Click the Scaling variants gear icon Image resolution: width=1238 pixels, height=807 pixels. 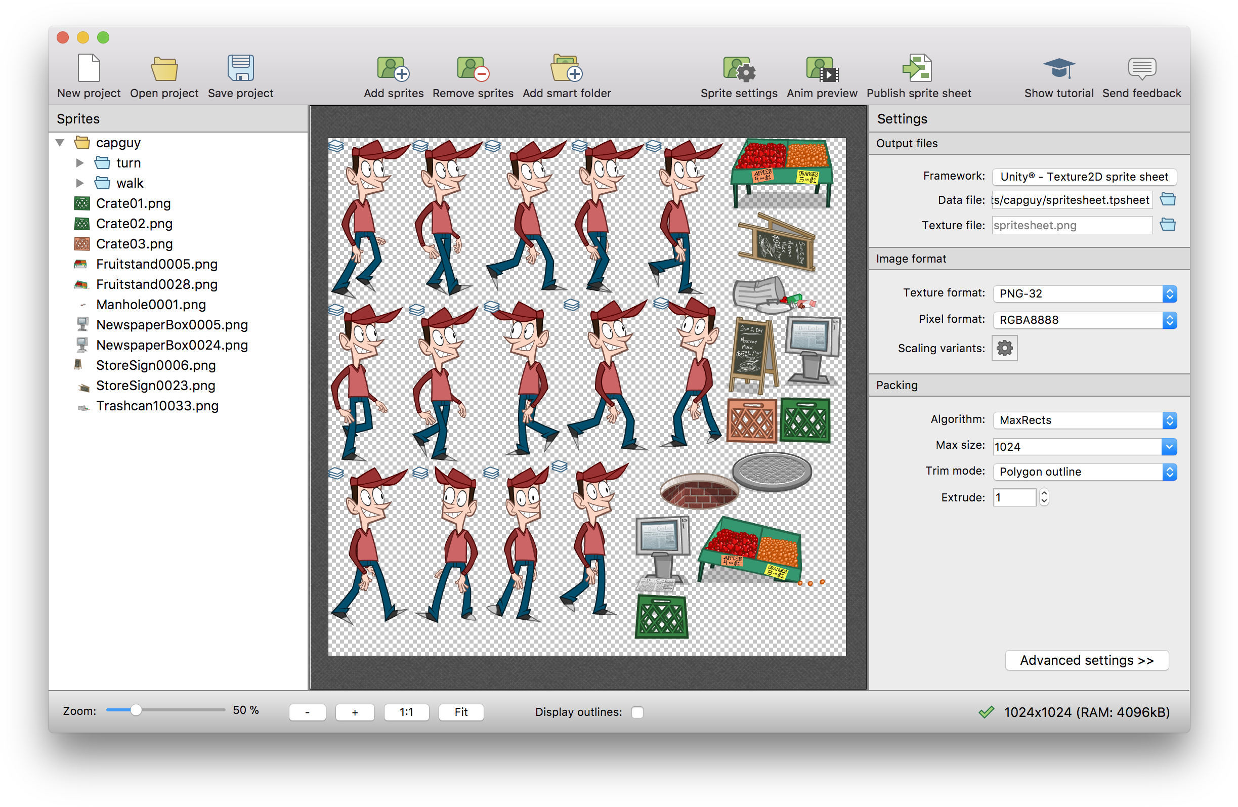coord(1004,348)
